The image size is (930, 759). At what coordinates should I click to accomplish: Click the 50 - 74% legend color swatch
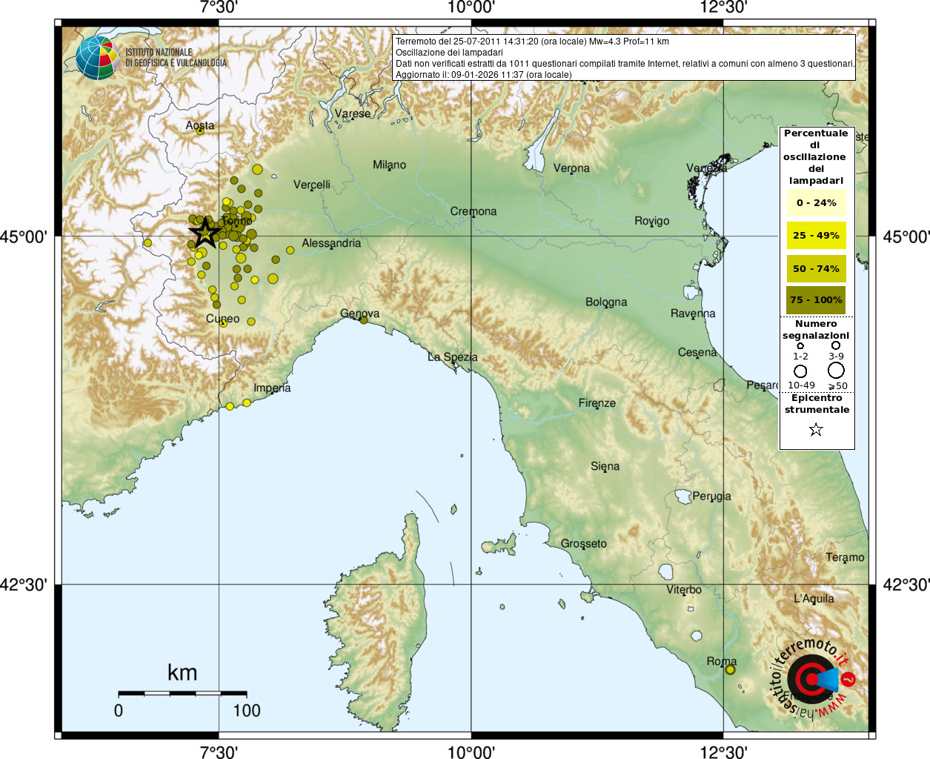click(x=816, y=268)
